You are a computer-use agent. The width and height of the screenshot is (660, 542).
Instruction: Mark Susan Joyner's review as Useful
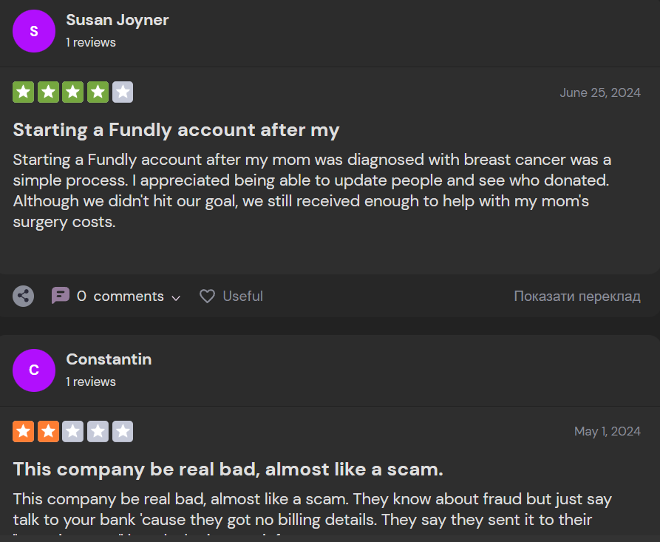[x=242, y=297]
